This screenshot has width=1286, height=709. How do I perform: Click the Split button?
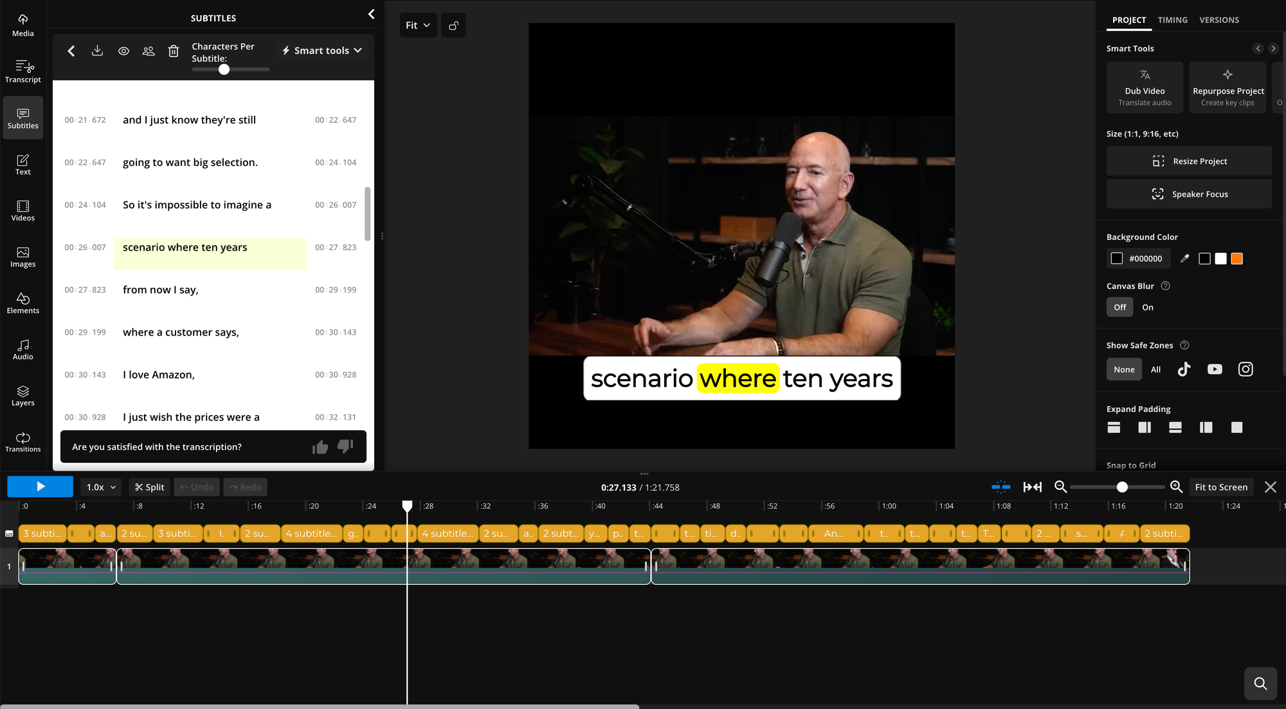pyautogui.click(x=149, y=487)
